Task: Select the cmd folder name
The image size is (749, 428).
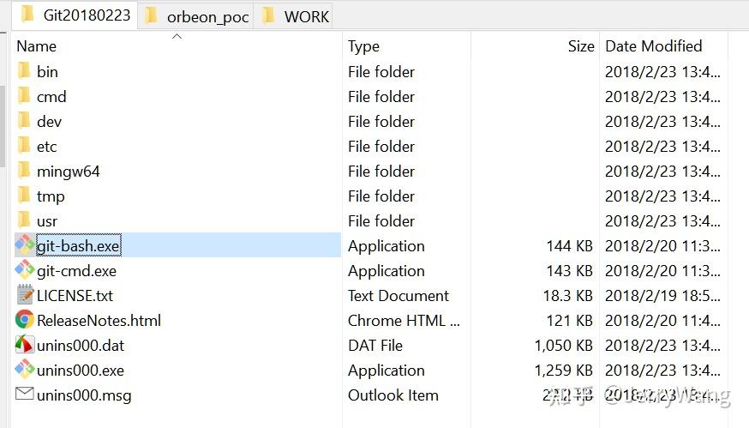Action: [x=51, y=97]
